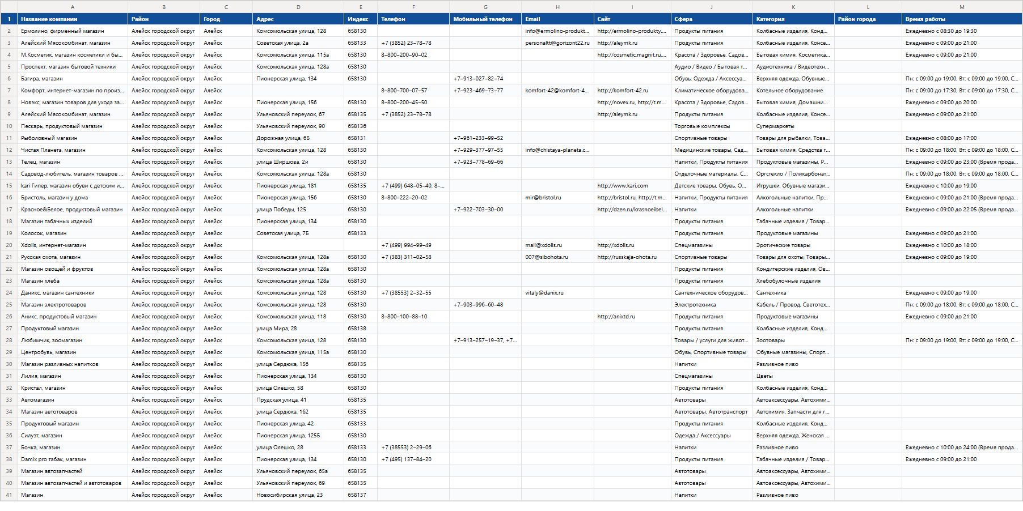Select the cell 'Хлебобулочные изделия'
Image resolution: width=1023 pixels, height=511 pixels.
(793, 281)
